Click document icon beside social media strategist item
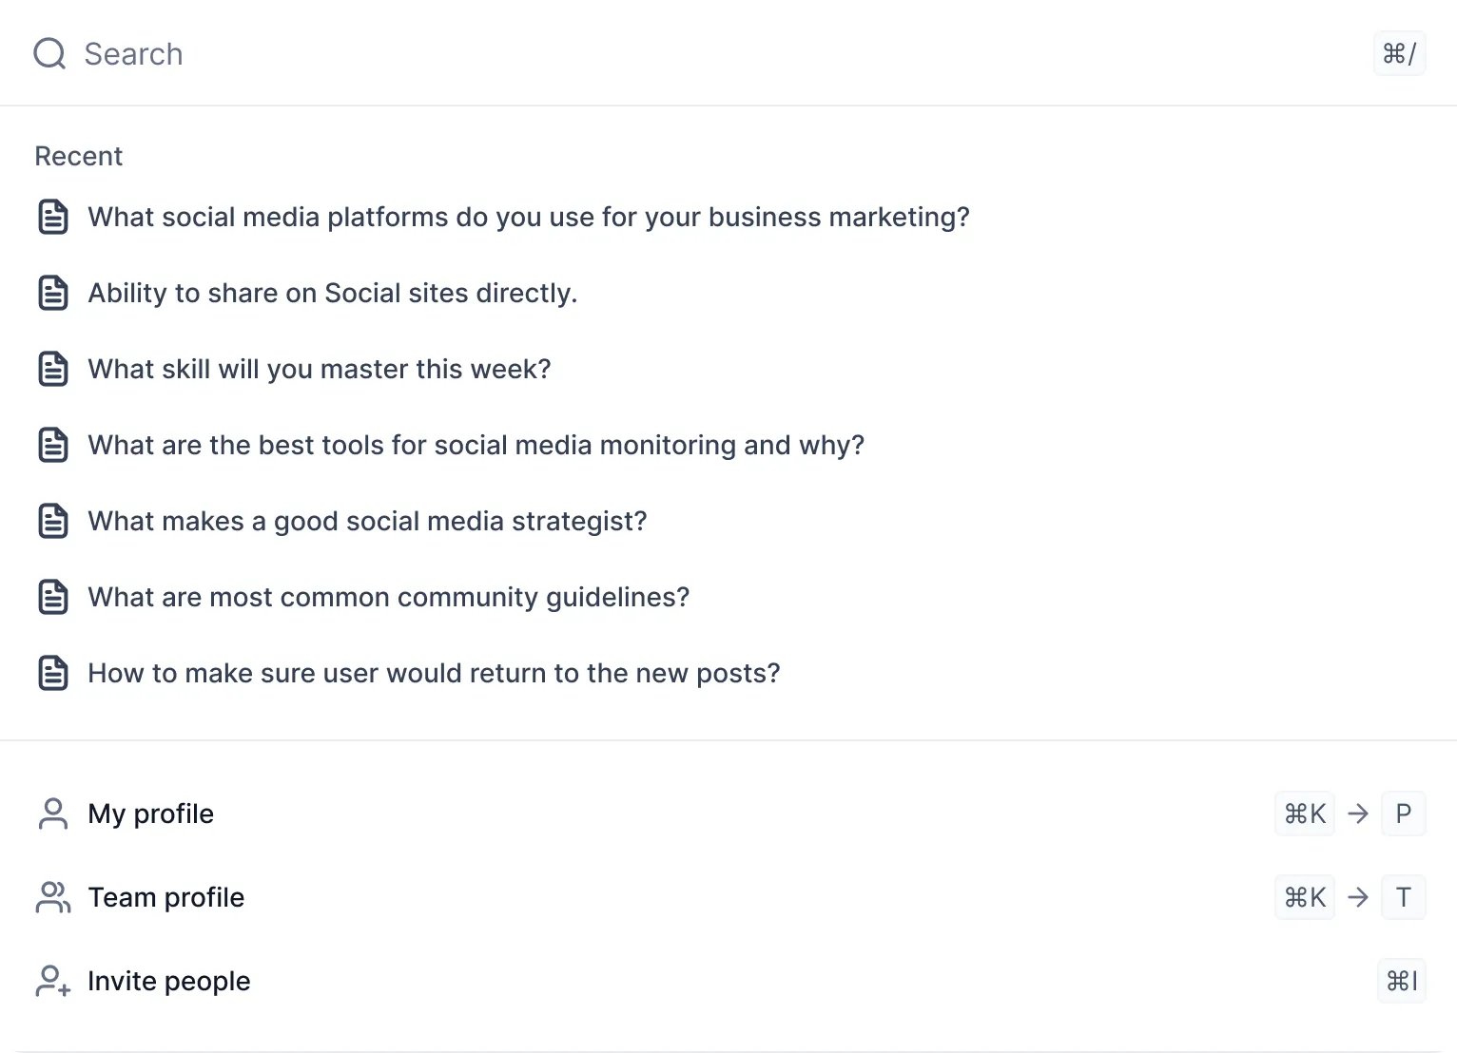1457x1053 pixels. 53,521
